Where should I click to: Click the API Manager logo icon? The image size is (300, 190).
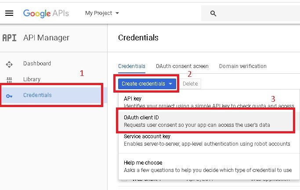coord(9,38)
